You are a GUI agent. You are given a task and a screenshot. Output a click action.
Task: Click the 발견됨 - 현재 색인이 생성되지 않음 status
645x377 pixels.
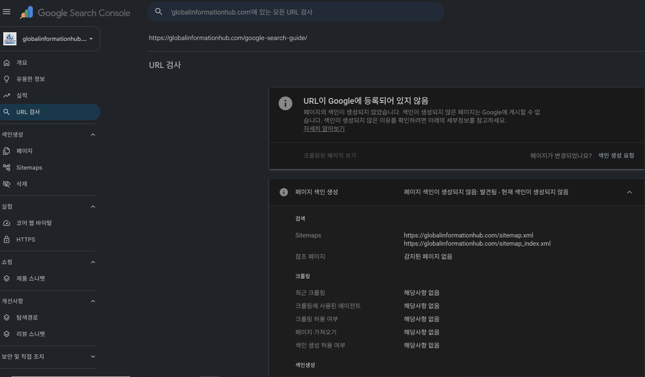(x=524, y=192)
